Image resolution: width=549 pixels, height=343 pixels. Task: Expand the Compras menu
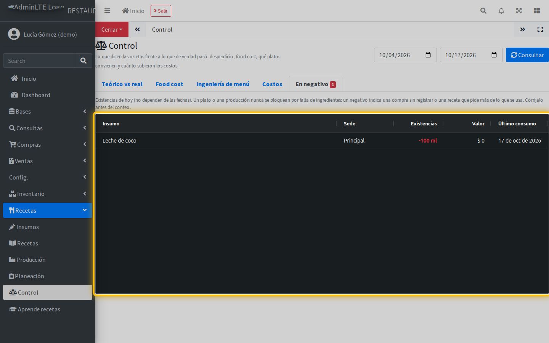pyautogui.click(x=48, y=144)
